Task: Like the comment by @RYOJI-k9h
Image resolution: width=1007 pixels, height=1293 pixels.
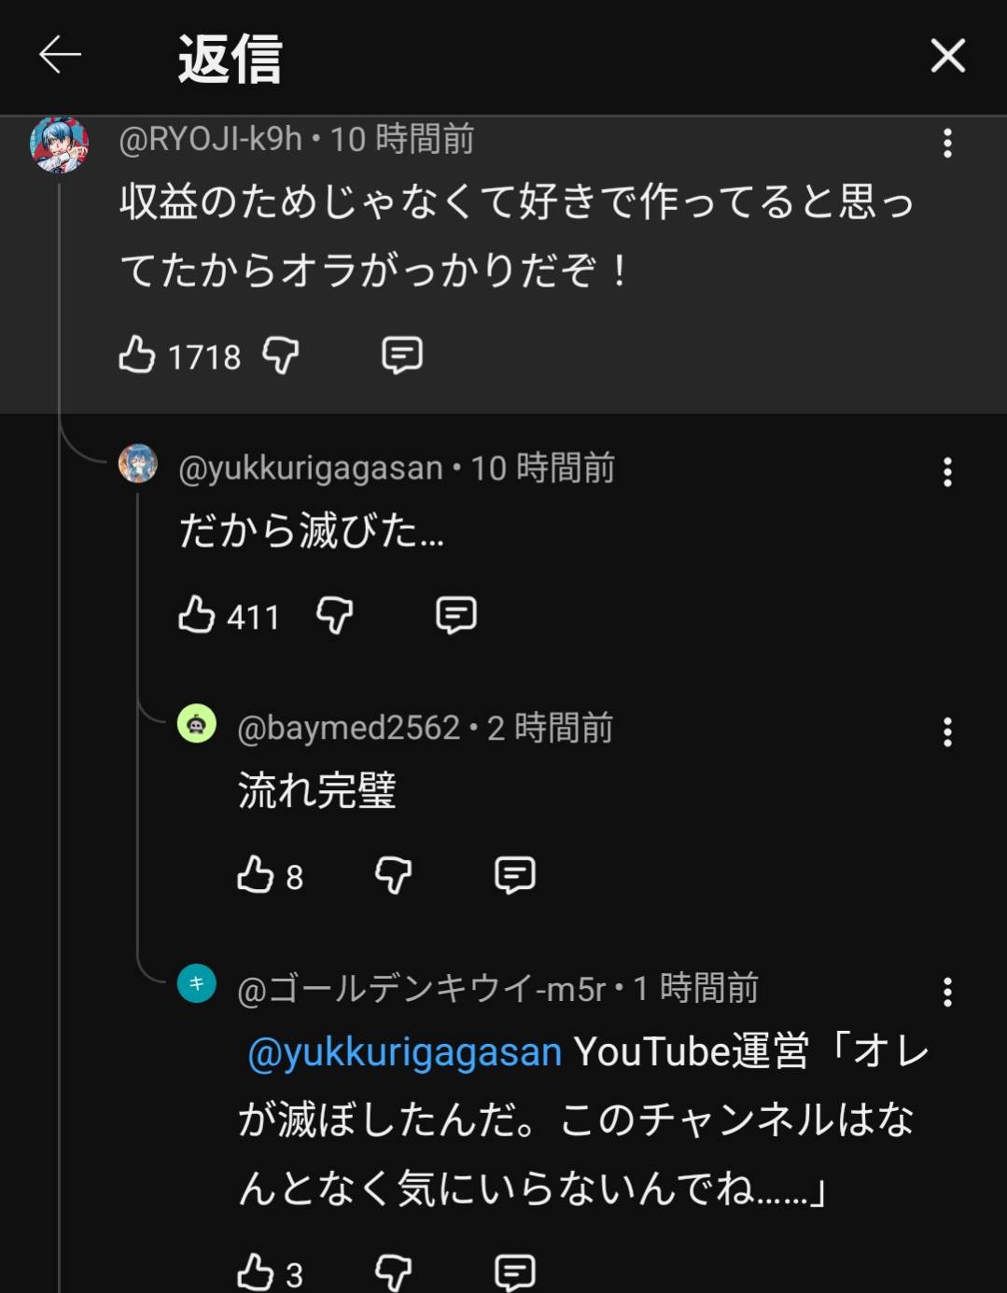Action: [137, 355]
